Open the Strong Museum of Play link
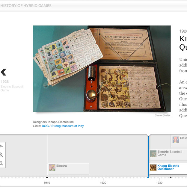Viewport: 187px width, 187px height. (x=67, y=126)
